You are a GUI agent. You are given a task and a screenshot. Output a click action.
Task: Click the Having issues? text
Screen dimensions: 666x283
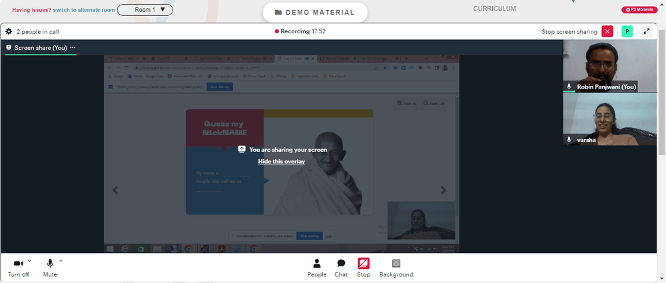coord(32,10)
